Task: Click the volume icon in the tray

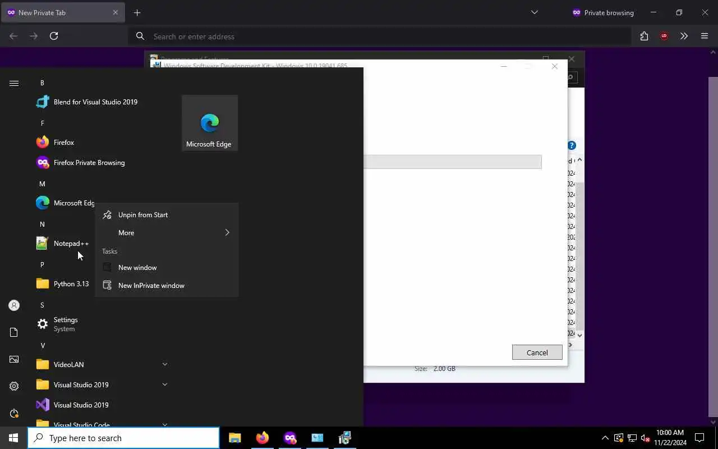Action: pyautogui.click(x=645, y=438)
